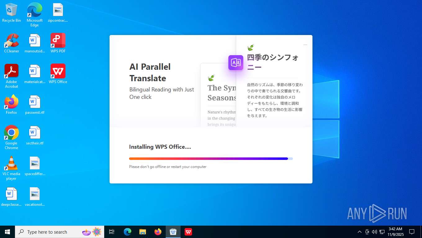Image resolution: width=422 pixels, height=238 pixels.
Task: Click the English 'The Symphony' document preview
Action: (218, 95)
